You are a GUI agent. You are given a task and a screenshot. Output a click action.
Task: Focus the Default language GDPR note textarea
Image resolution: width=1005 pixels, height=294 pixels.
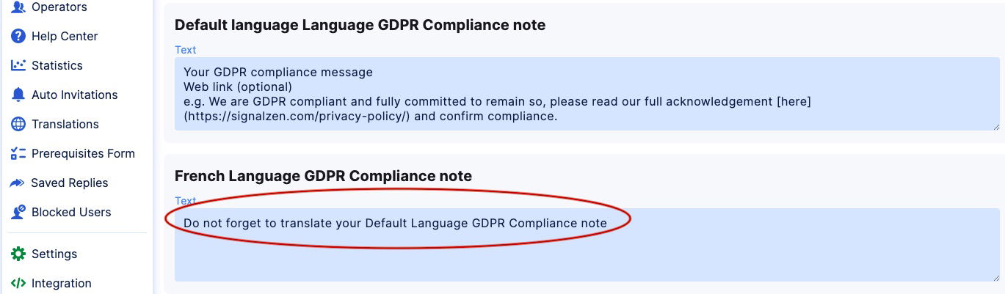pyautogui.click(x=586, y=94)
